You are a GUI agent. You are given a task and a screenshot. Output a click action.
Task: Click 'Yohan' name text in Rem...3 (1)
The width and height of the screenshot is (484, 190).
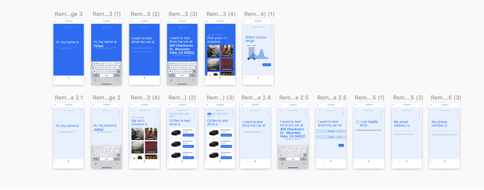tap(98, 46)
